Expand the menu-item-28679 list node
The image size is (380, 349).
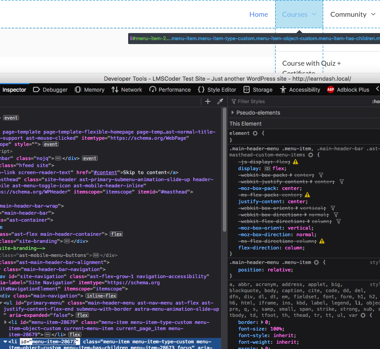[5, 323]
